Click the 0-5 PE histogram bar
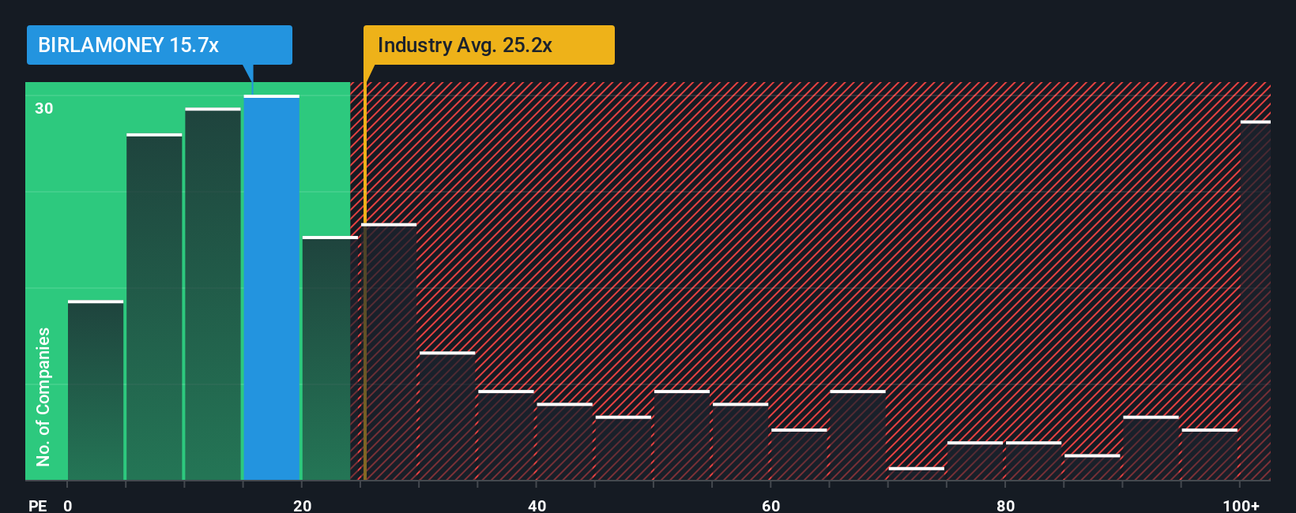1296x513 pixels. pos(96,390)
